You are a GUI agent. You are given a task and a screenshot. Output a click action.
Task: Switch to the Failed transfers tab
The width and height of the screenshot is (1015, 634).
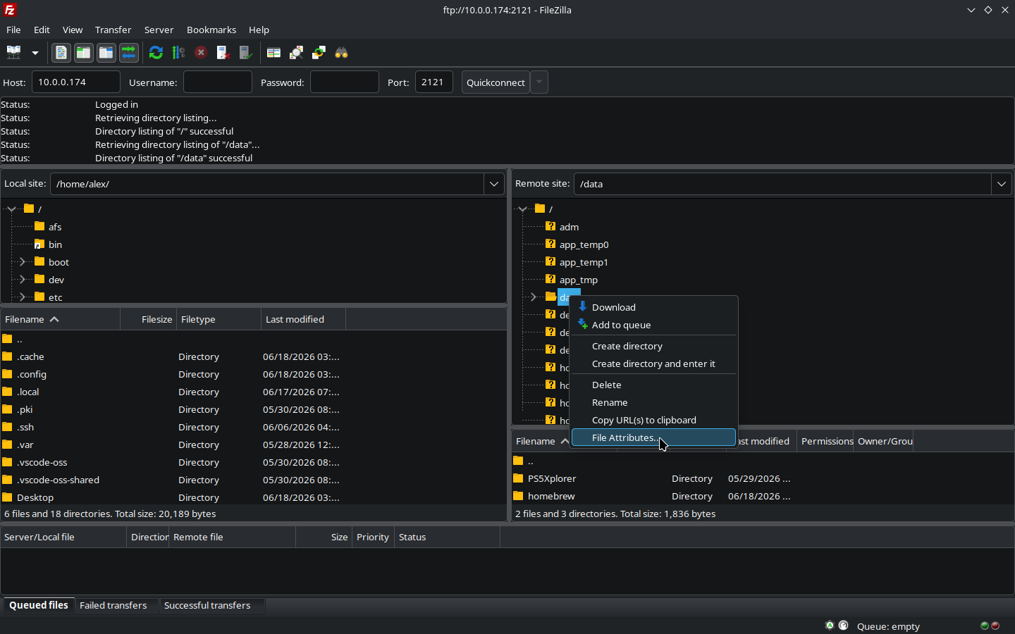click(x=113, y=605)
